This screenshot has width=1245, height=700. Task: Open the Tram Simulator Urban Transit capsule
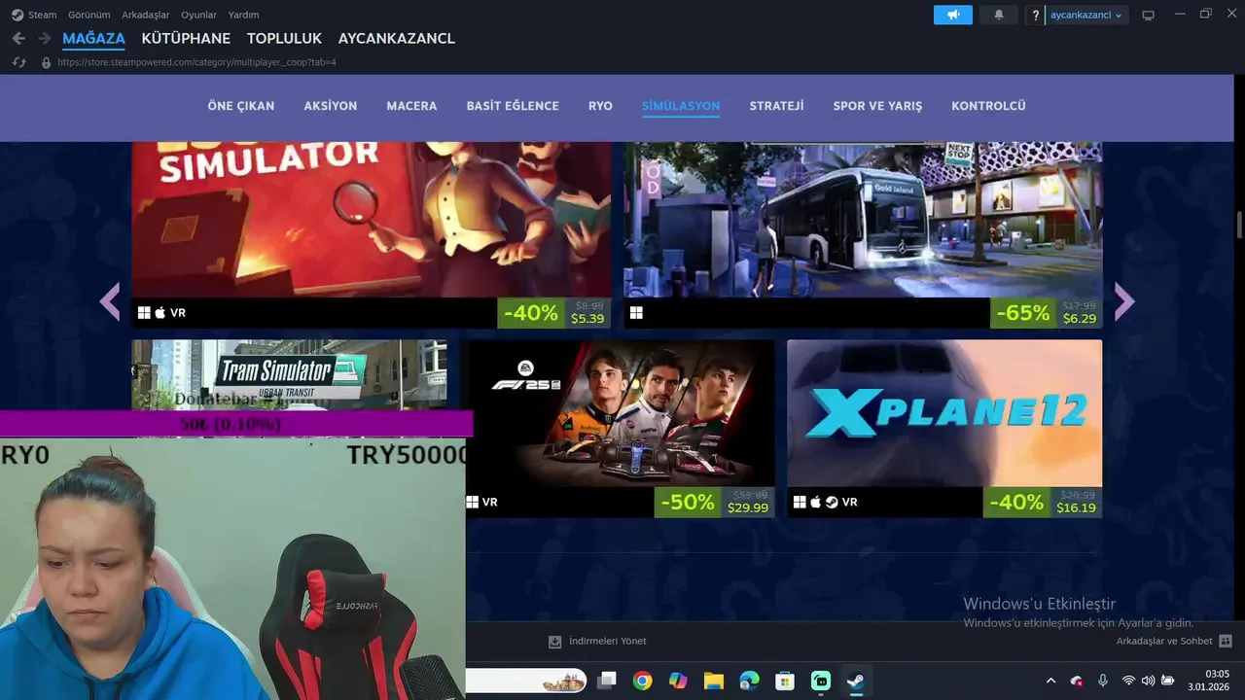[x=290, y=374]
